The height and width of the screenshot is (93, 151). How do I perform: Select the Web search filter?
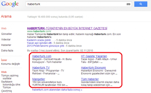[4, 28]
